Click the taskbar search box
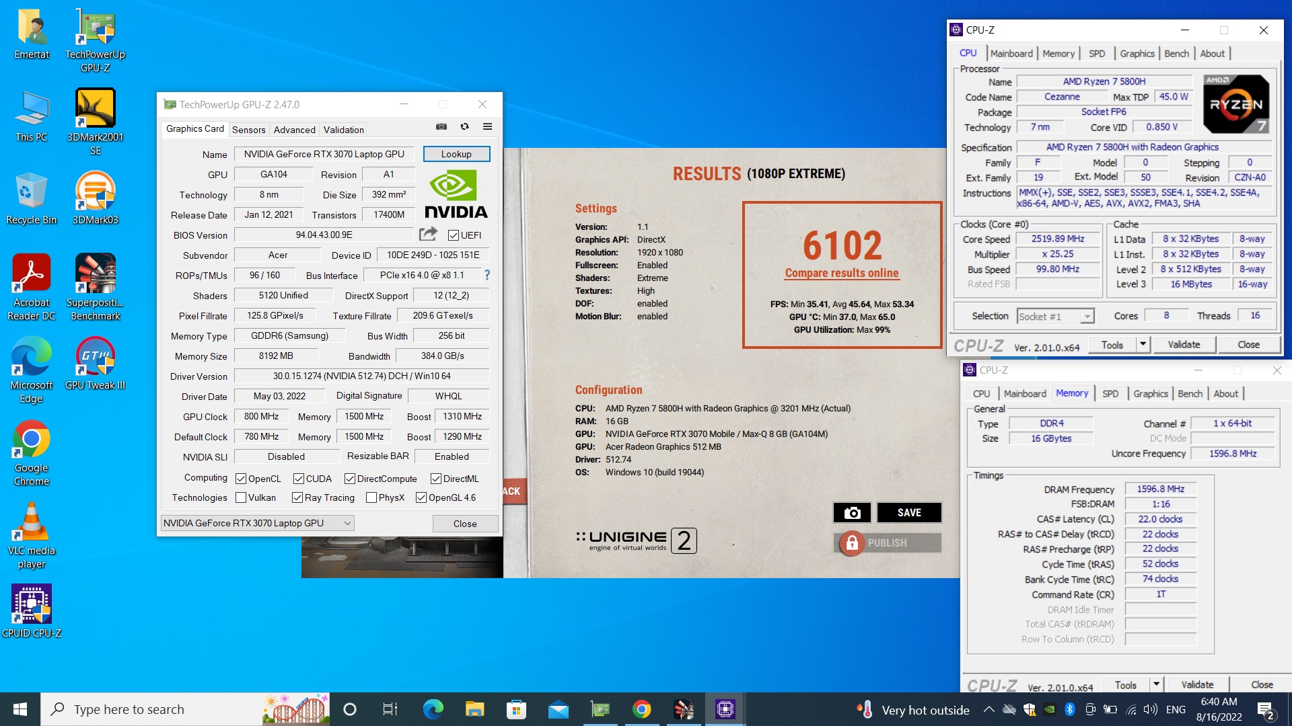 click(x=185, y=709)
